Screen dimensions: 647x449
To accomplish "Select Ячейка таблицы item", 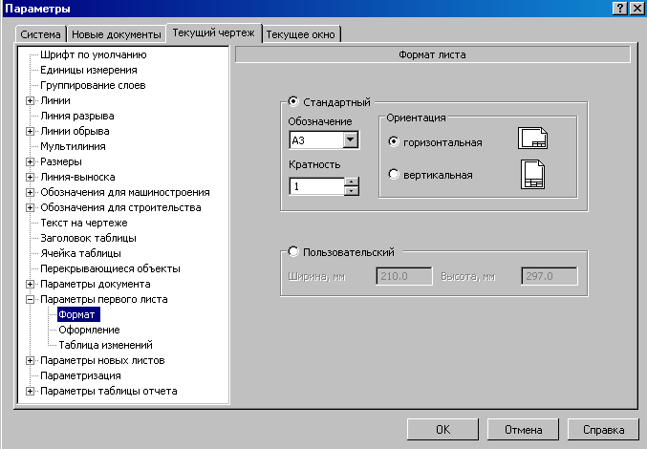I will point(80,253).
